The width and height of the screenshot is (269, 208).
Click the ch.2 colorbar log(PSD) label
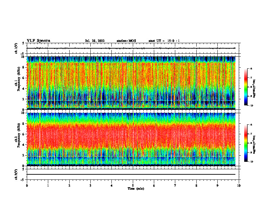(254, 144)
